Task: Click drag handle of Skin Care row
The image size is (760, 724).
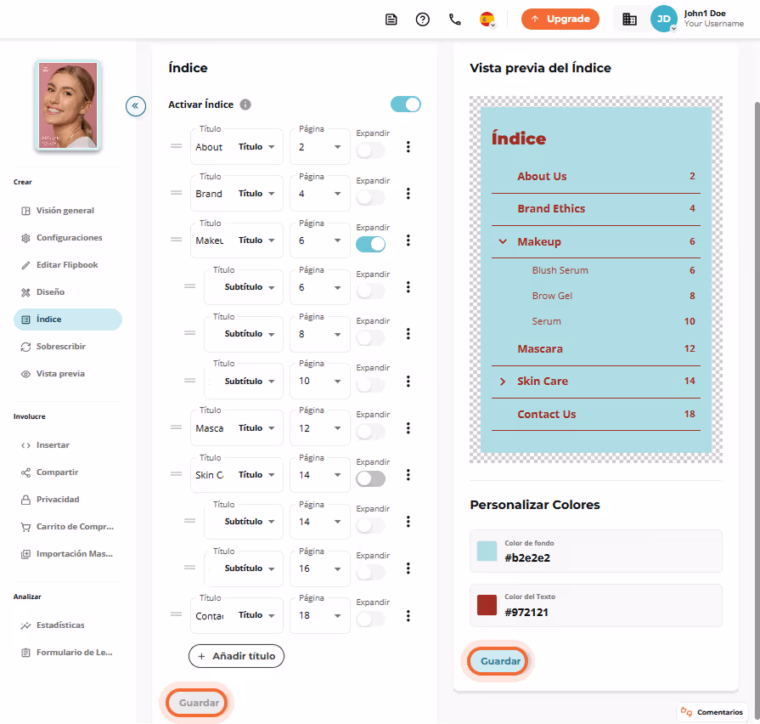Action: [x=177, y=474]
